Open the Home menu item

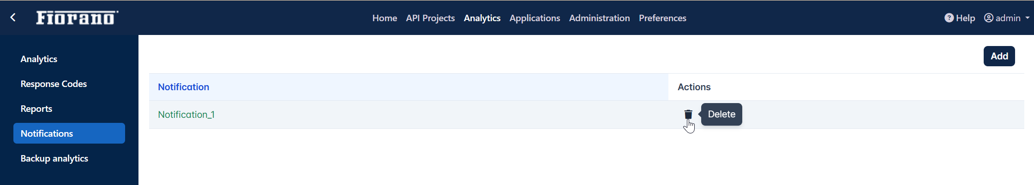click(x=385, y=18)
